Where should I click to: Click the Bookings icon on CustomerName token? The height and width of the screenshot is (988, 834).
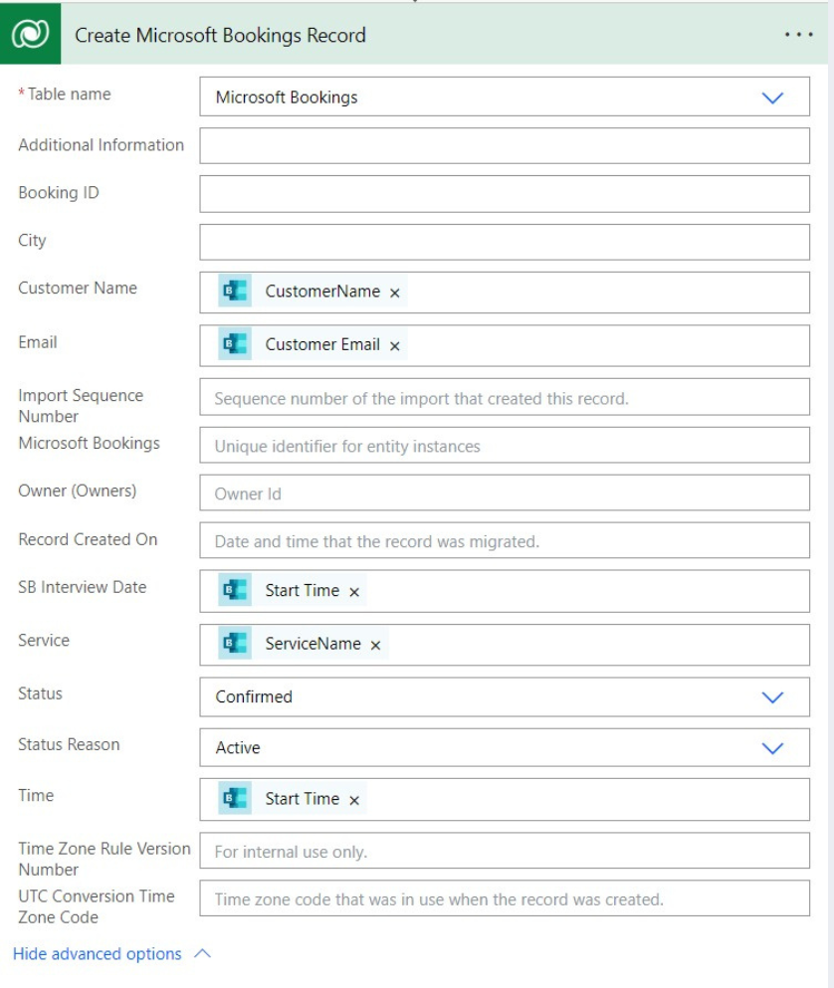[x=235, y=291]
